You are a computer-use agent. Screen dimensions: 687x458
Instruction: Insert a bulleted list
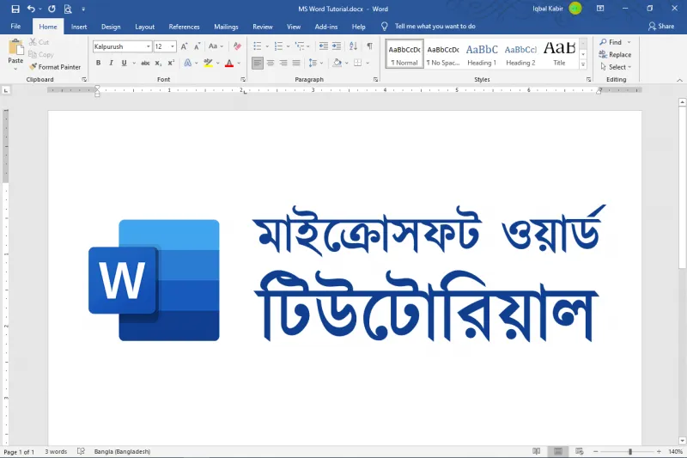click(x=257, y=46)
